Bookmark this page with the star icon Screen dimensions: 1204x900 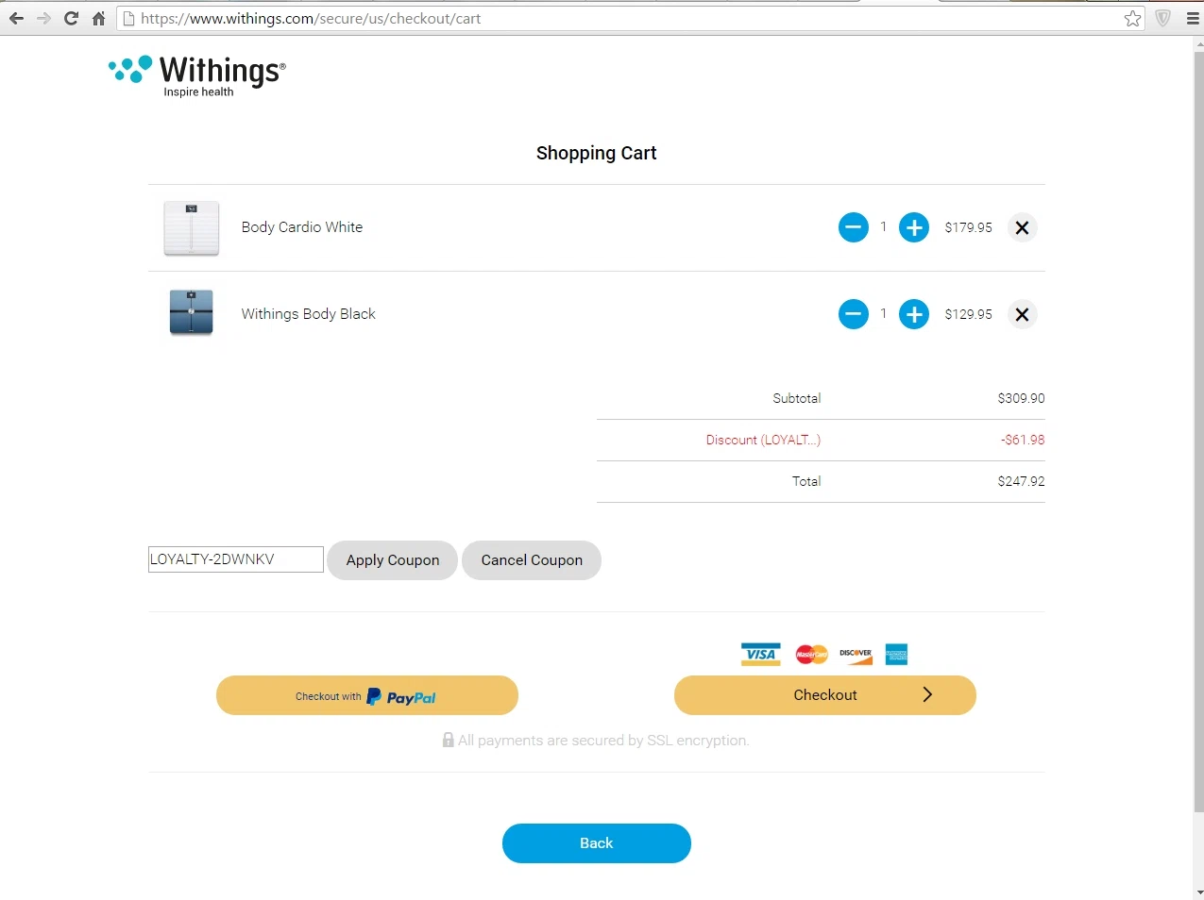pyautogui.click(x=1132, y=18)
